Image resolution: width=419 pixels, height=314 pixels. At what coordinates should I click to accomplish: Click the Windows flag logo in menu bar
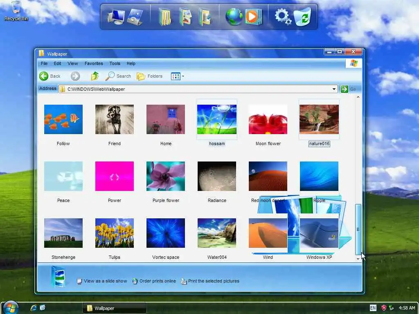[x=354, y=63]
